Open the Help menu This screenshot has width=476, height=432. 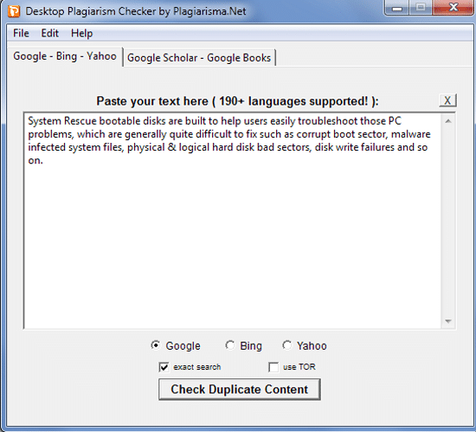coord(81,33)
